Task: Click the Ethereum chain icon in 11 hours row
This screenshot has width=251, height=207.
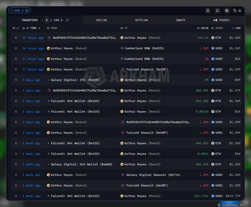Action: (x=16, y=38)
